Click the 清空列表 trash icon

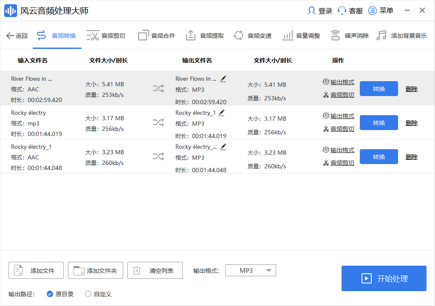137,270
